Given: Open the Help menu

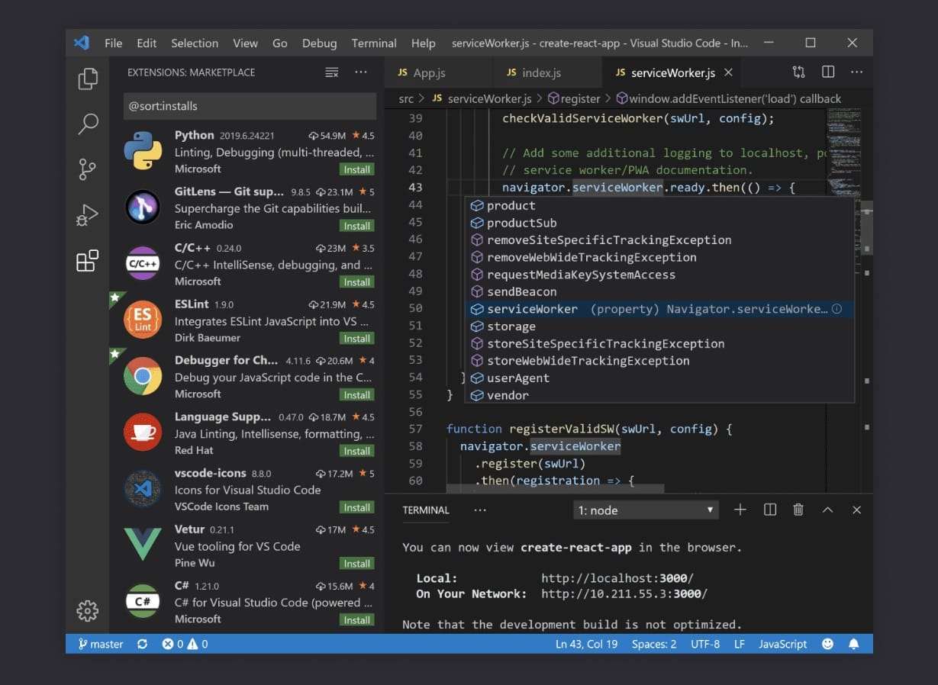Looking at the screenshot, I should [423, 43].
